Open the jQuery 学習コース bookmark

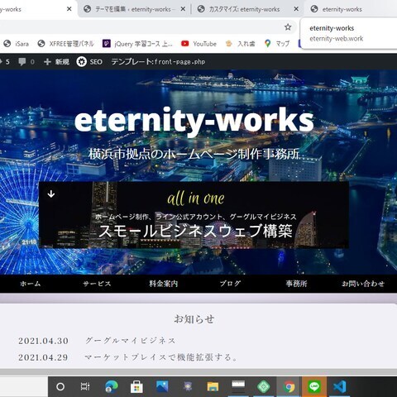137,44
